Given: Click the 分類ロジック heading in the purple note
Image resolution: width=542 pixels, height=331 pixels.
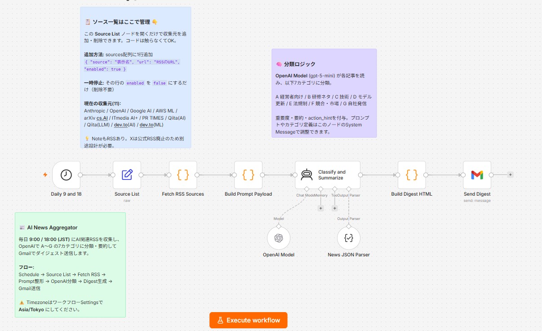Looking at the screenshot, I should 300,64.
